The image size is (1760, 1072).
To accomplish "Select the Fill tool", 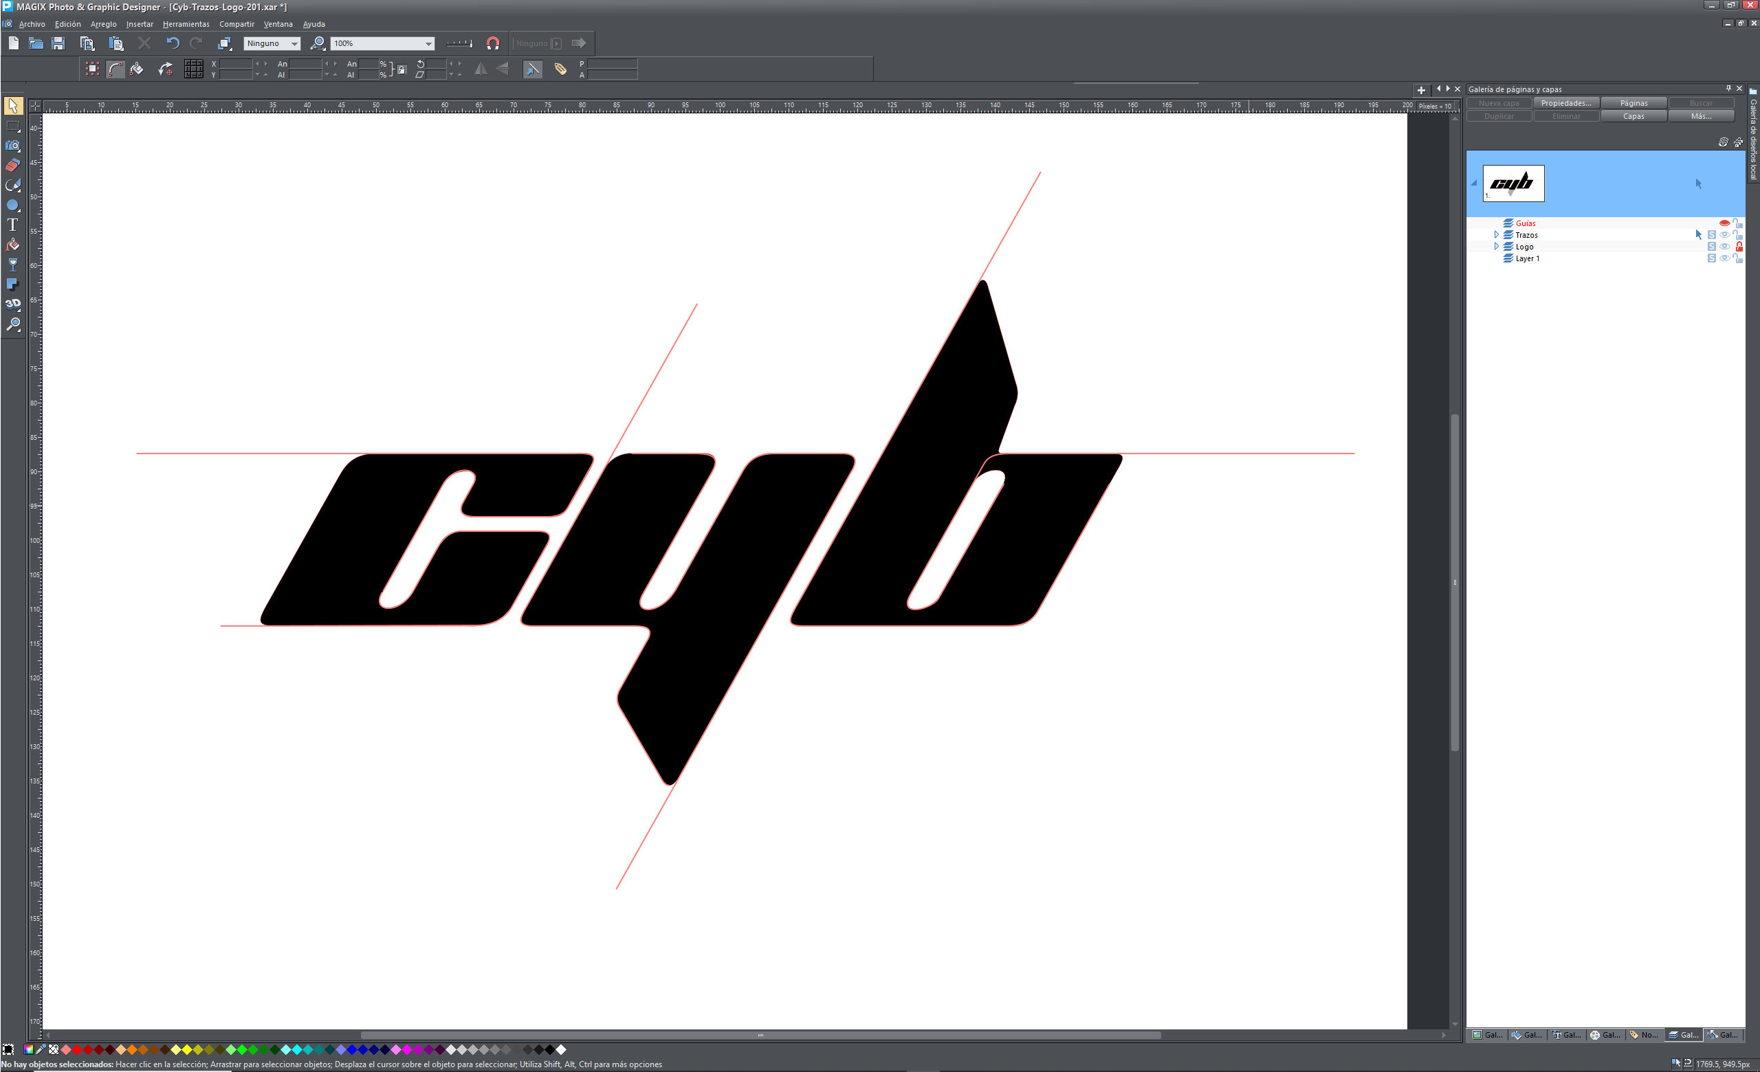I will click(x=13, y=244).
